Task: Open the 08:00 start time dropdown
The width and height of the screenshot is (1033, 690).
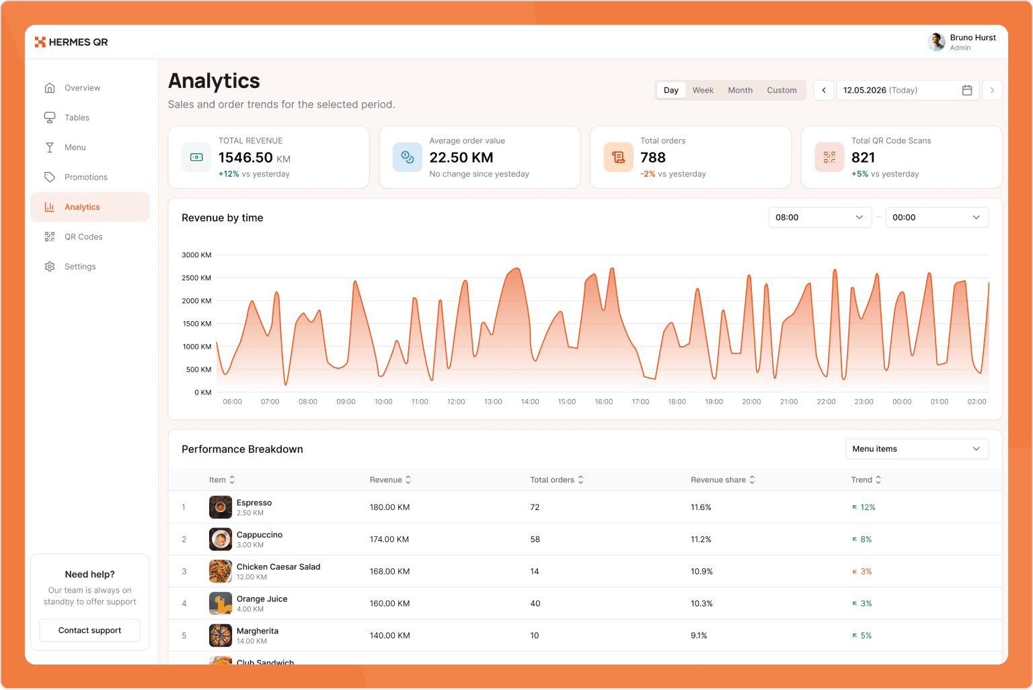Action: click(820, 217)
